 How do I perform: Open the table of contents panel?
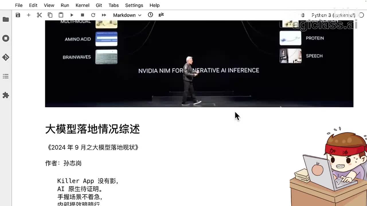6,76
